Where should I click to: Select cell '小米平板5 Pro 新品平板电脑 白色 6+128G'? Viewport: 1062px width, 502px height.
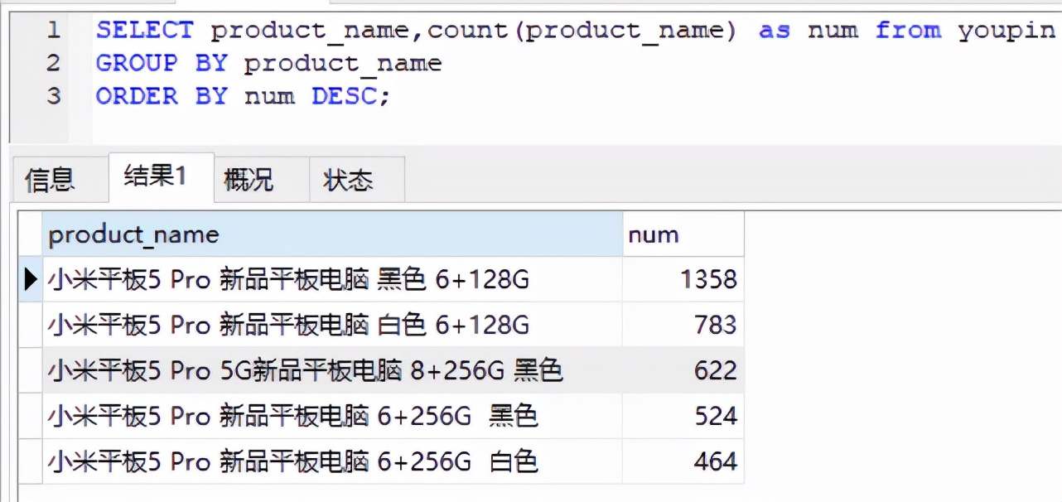click(x=332, y=324)
